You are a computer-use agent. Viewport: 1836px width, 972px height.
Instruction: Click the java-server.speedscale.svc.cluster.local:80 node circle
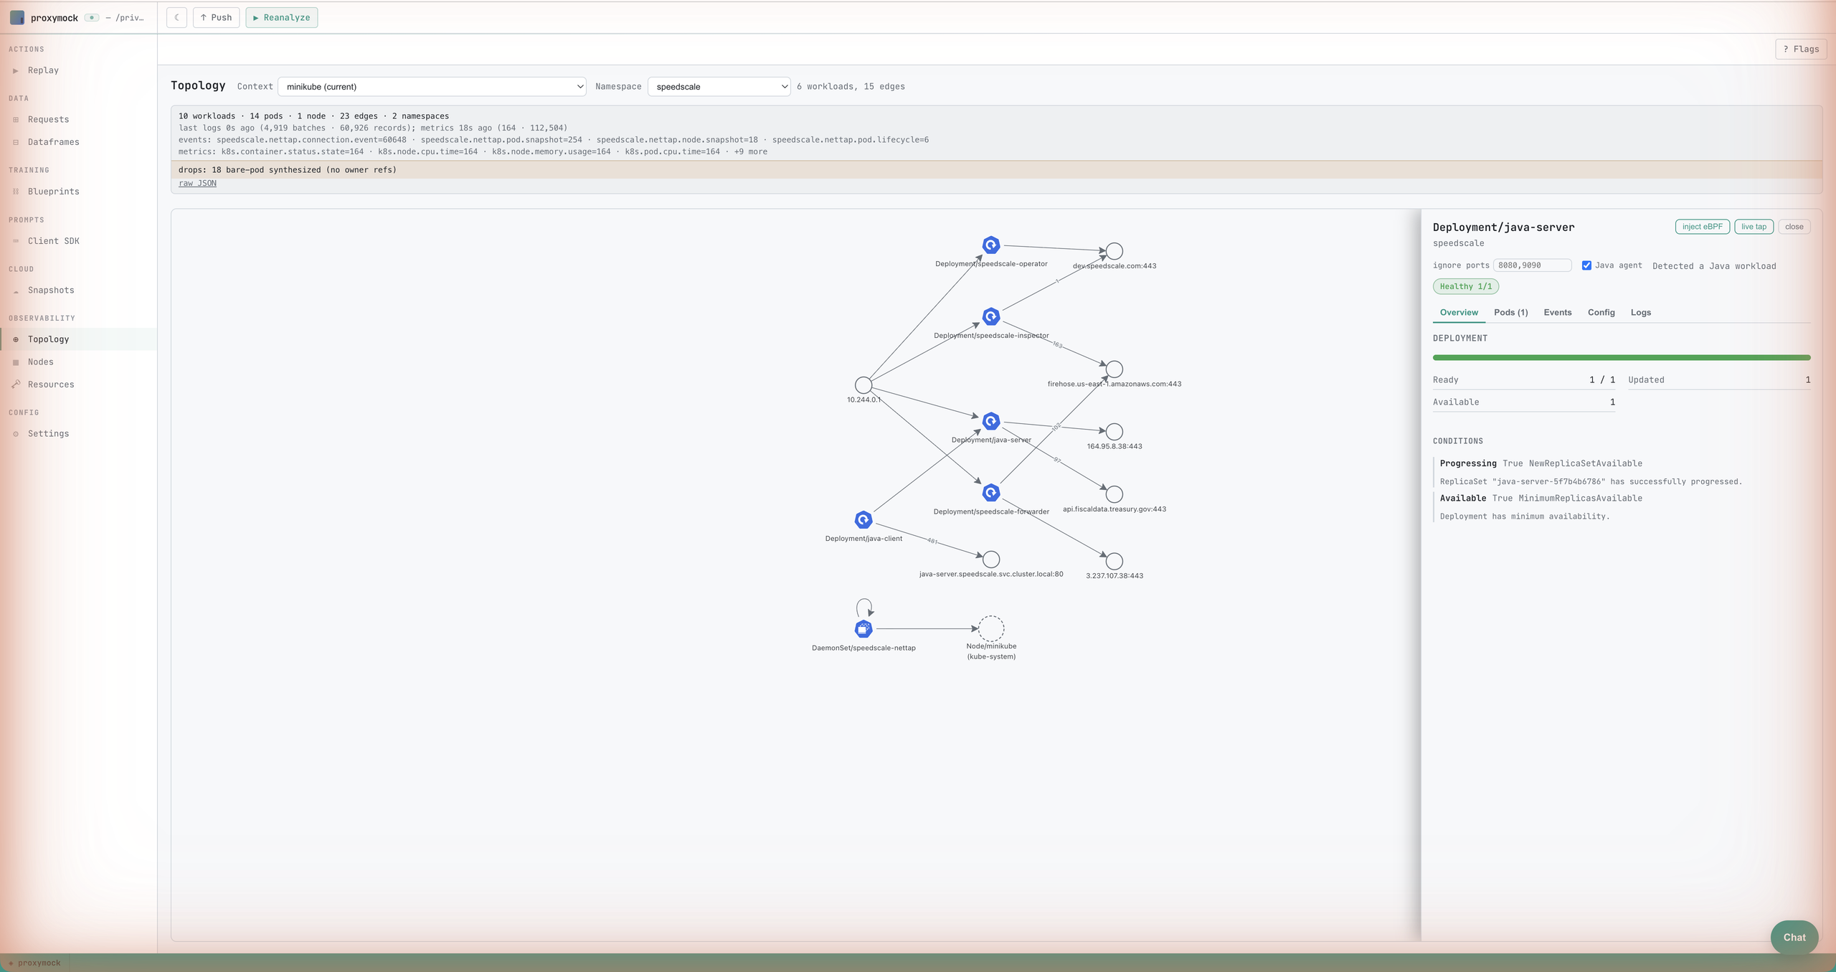click(991, 559)
